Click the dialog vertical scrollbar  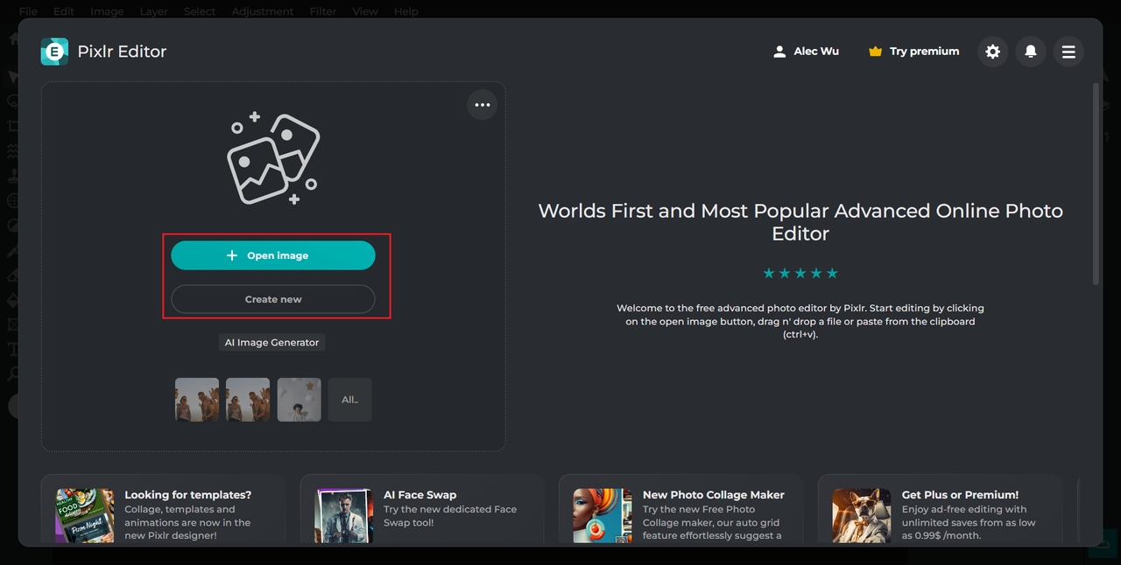pyautogui.click(x=1096, y=184)
